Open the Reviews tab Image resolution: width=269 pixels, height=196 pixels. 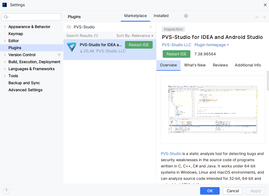220,65
